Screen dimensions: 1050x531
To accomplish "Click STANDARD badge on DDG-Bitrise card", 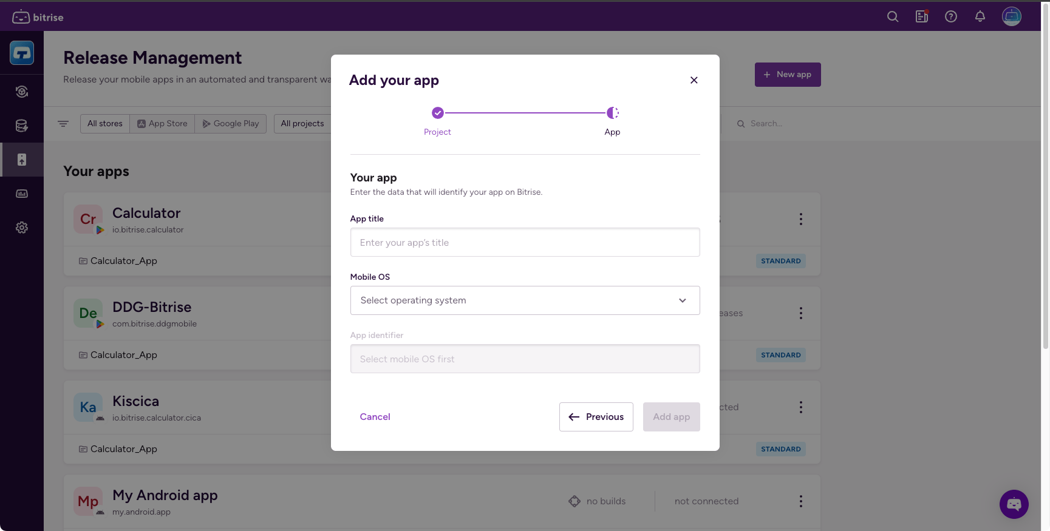I will tap(781, 355).
